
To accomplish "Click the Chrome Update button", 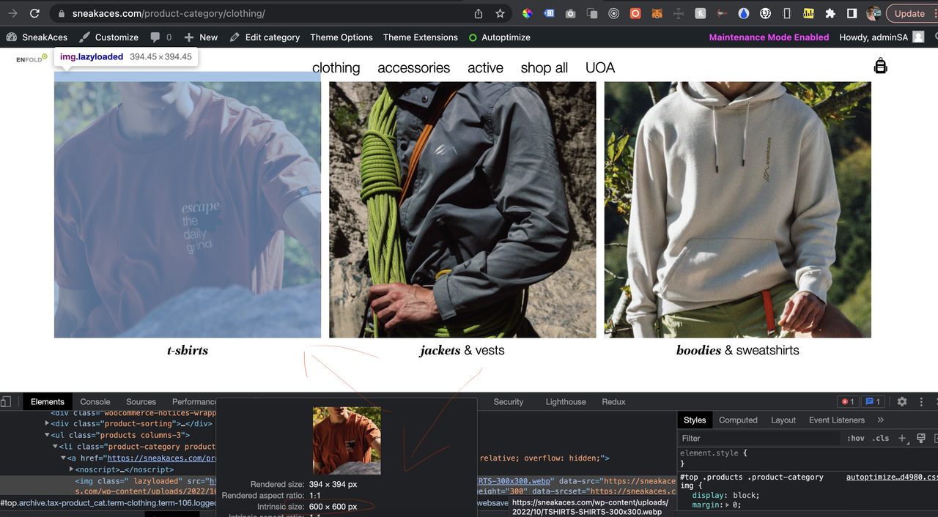I will click(909, 13).
